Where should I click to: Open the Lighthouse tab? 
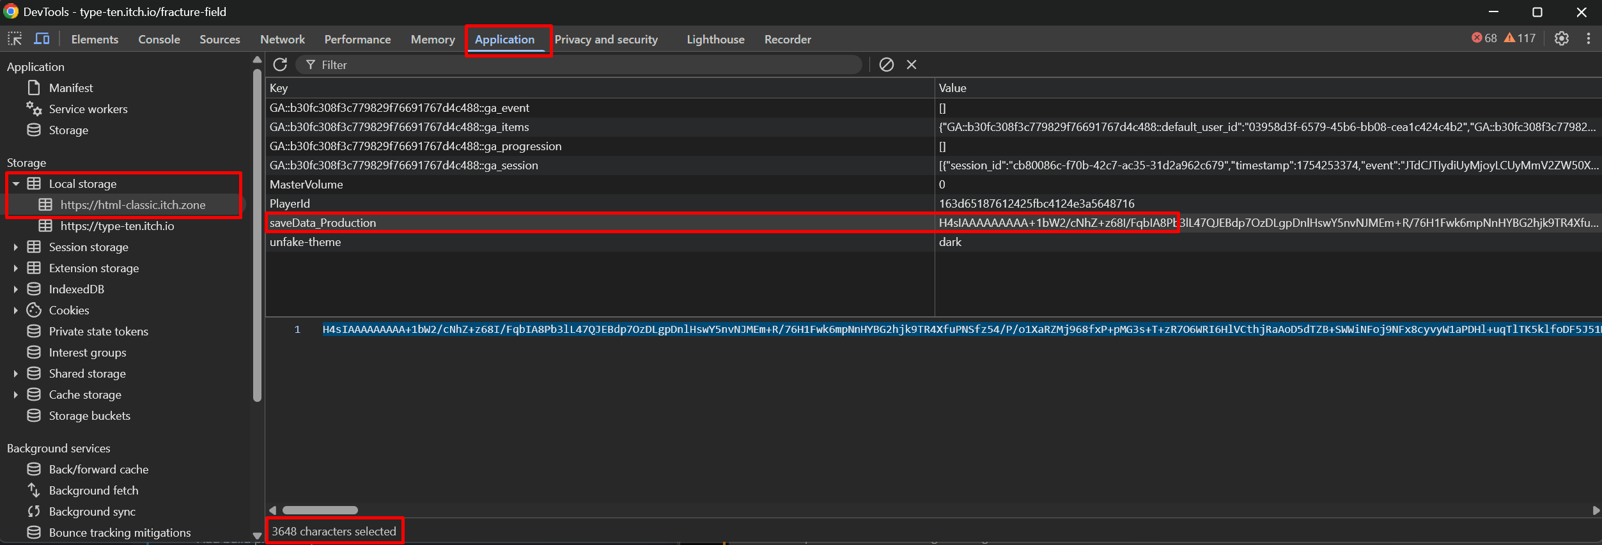pyautogui.click(x=715, y=39)
